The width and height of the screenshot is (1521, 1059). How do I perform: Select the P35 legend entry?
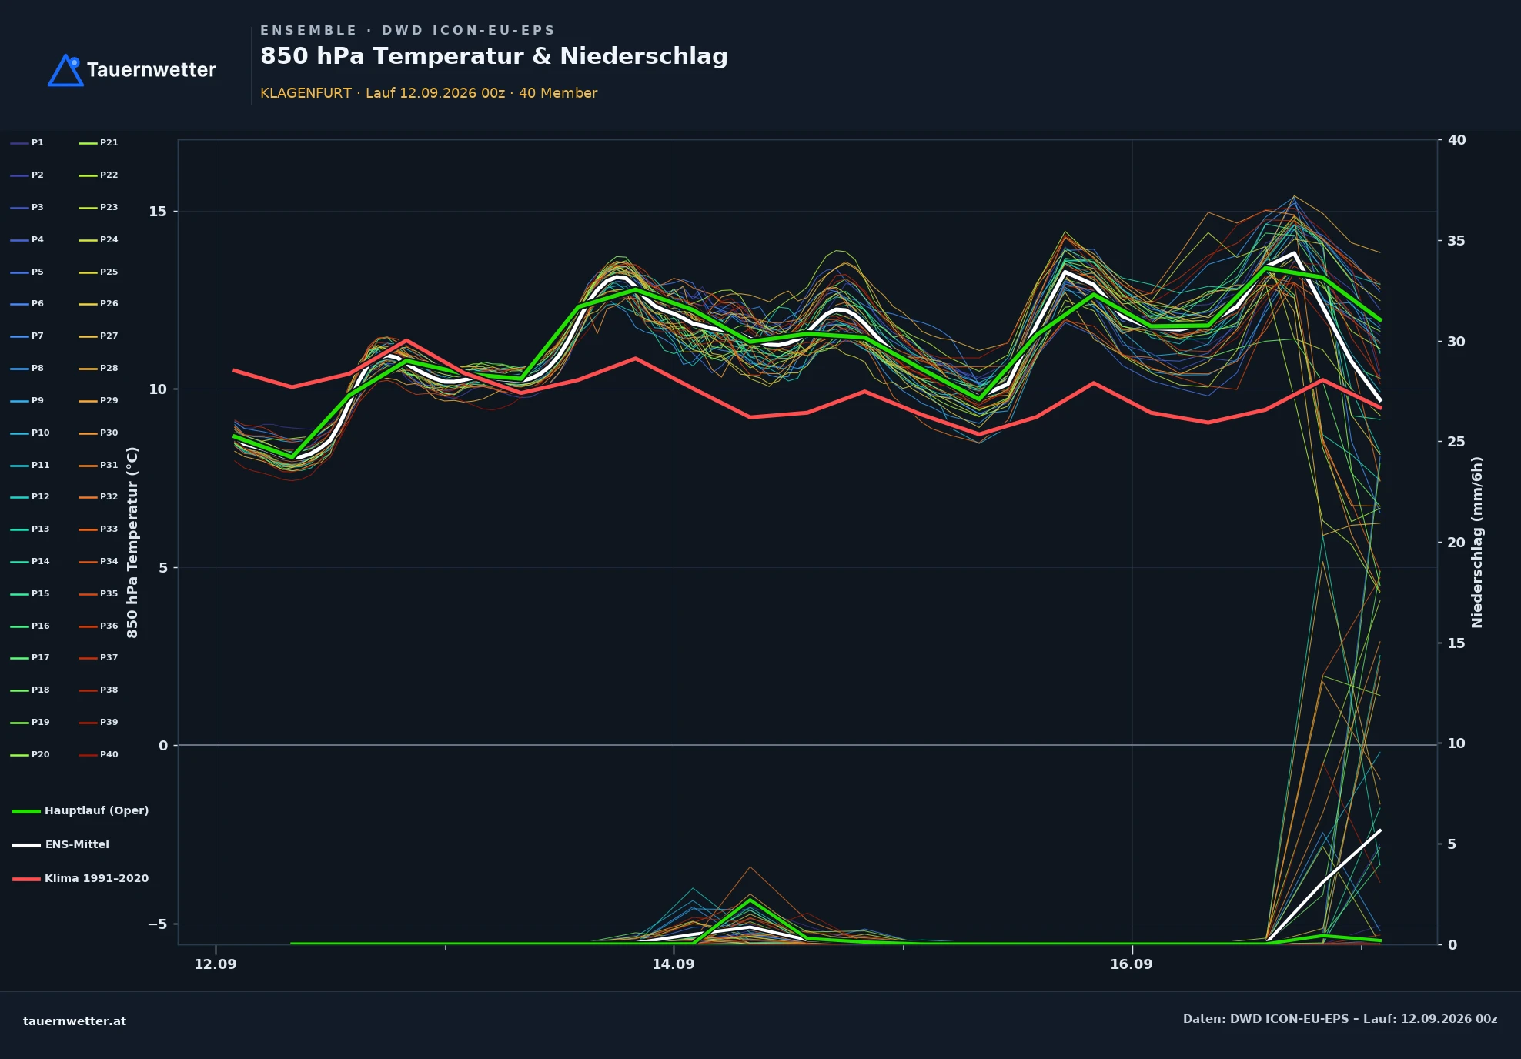click(99, 594)
